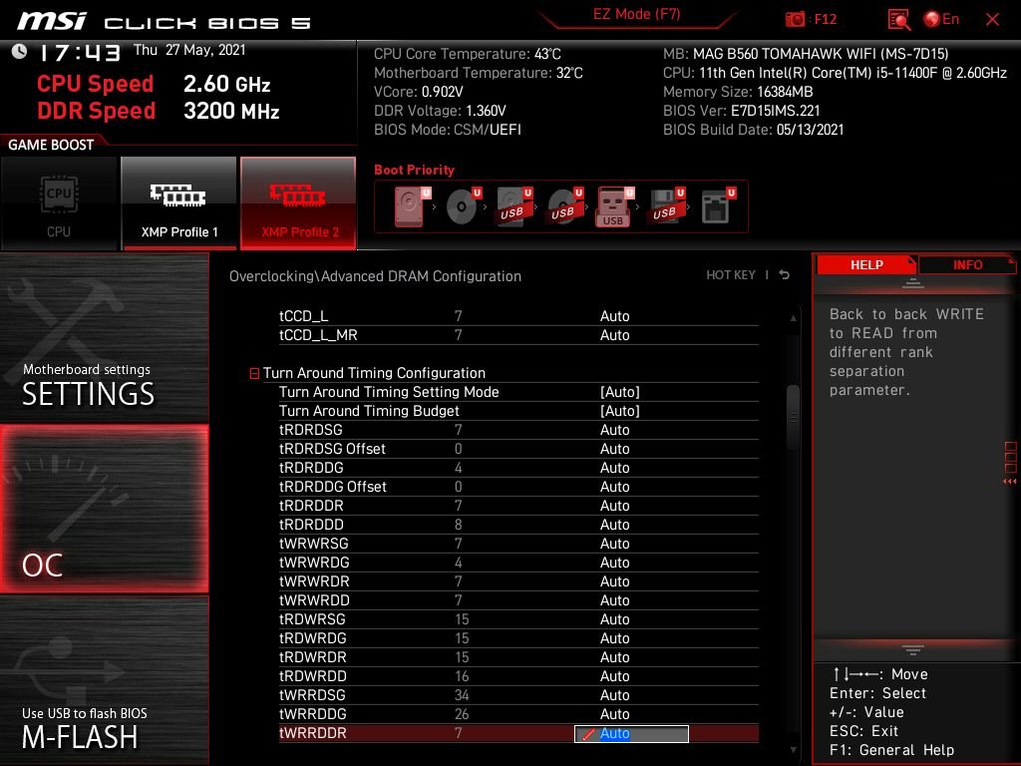Image resolution: width=1021 pixels, height=766 pixels.
Task: Select the tCCD_L_MR Auto value
Action: [614, 335]
